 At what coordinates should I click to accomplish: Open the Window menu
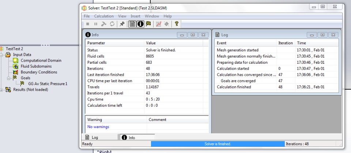pyautogui.click(x=152, y=16)
